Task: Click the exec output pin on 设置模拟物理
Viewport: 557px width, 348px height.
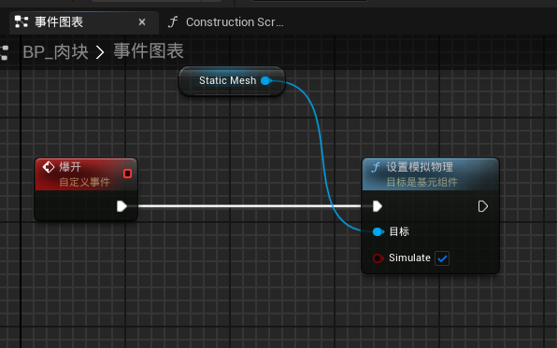Action: pyautogui.click(x=483, y=206)
